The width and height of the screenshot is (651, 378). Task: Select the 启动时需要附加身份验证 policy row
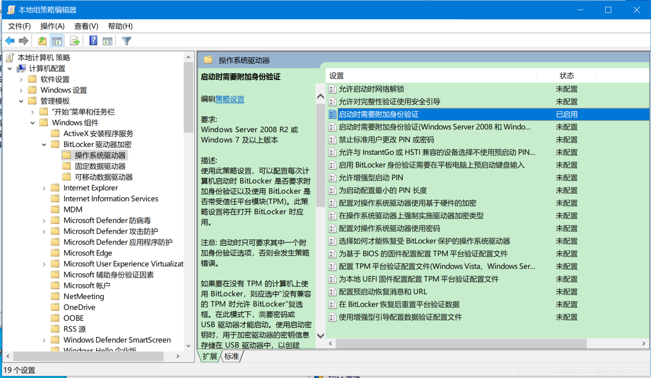pyautogui.click(x=488, y=114)
